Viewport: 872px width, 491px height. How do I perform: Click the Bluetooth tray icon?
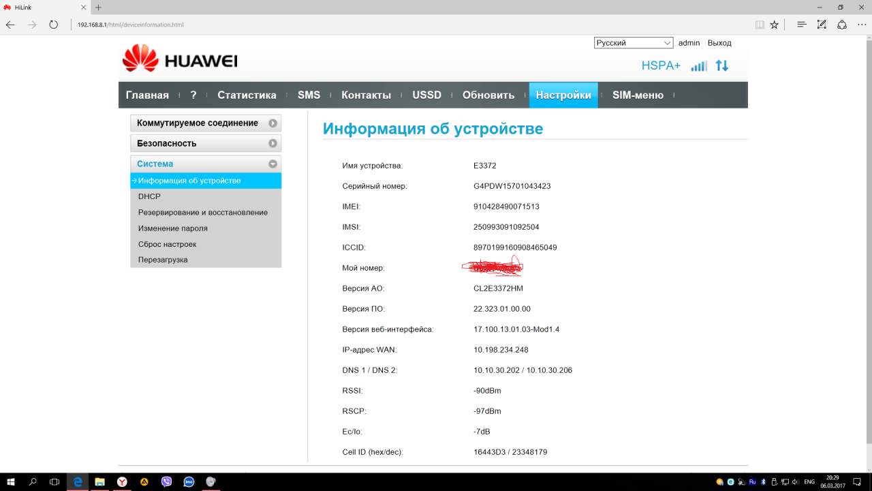(x=764, y=481)
